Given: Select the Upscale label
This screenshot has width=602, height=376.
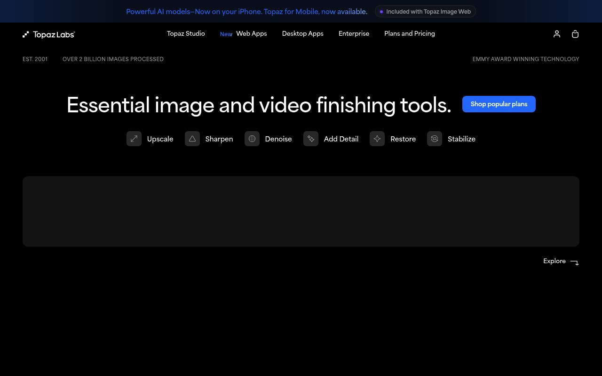Looking at the screenshot, I should point(160,139).
